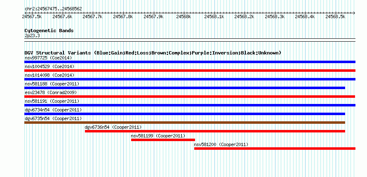Click the 24567.9k ruler tick label
Viewport: 367px width, 177px height.
click(153, 17)
